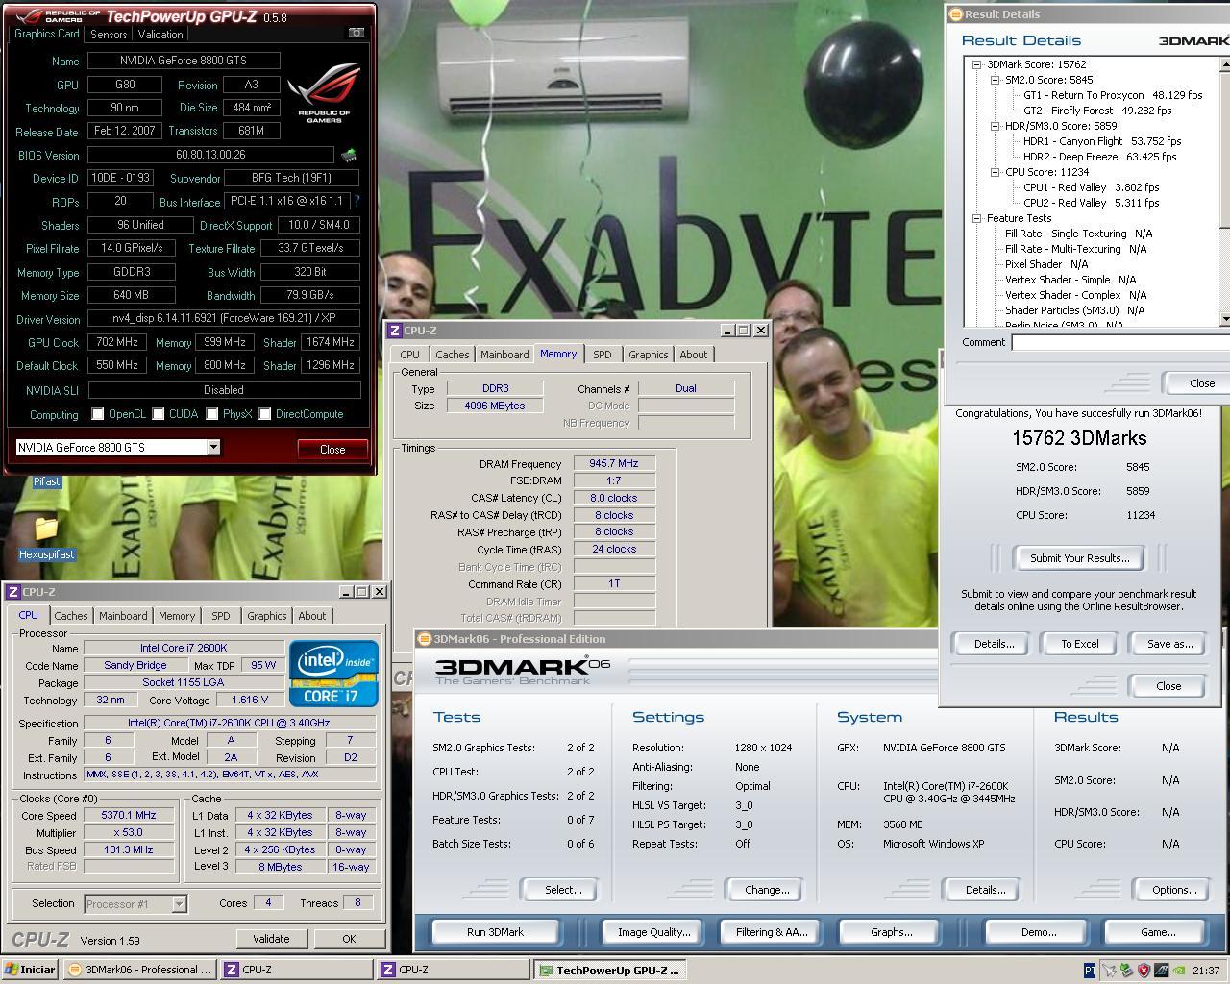Select the Hexuspifast folder icon on desktop
Viewport: 1230px width, 984px height.
(x=46, y=528)
